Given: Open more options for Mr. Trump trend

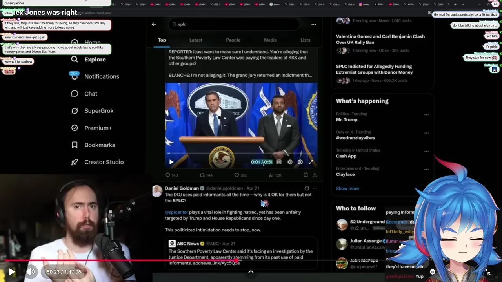Looking at the screenshot, I should point(426,115).
